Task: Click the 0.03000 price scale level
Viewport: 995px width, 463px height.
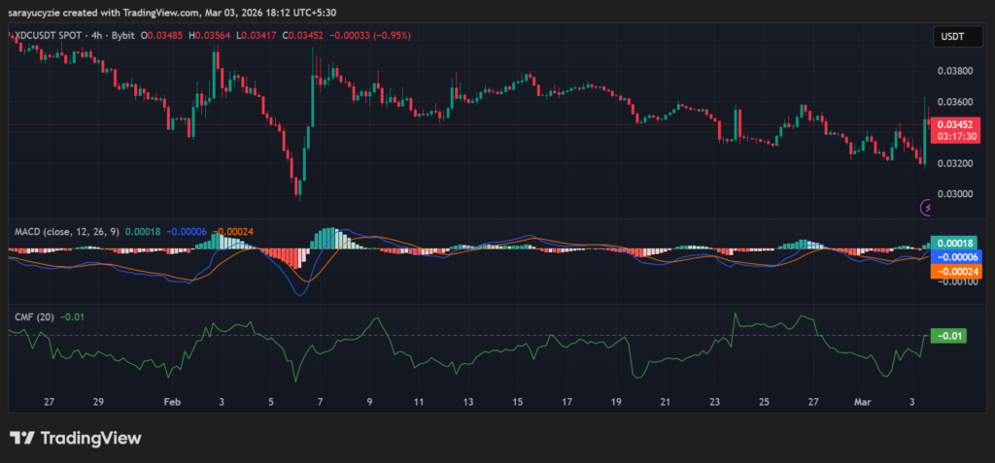Action: (952, 194)
